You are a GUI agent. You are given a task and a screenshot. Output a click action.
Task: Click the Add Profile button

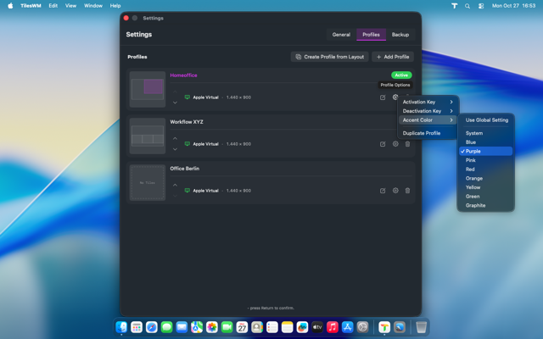click(x=393, y=57)
